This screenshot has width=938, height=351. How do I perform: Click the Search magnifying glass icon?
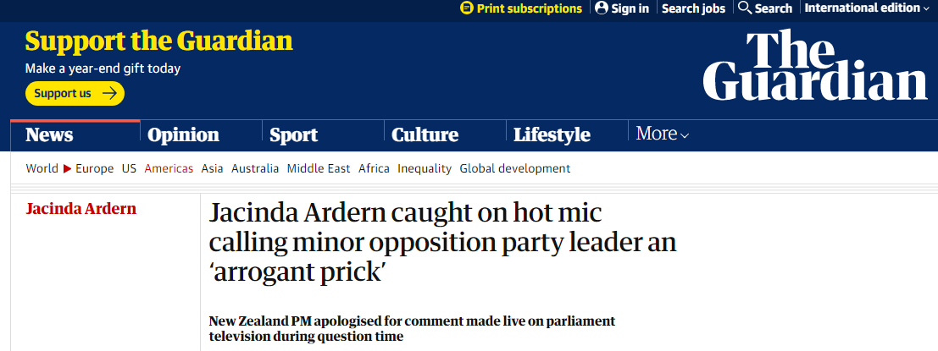coord(745,8)
